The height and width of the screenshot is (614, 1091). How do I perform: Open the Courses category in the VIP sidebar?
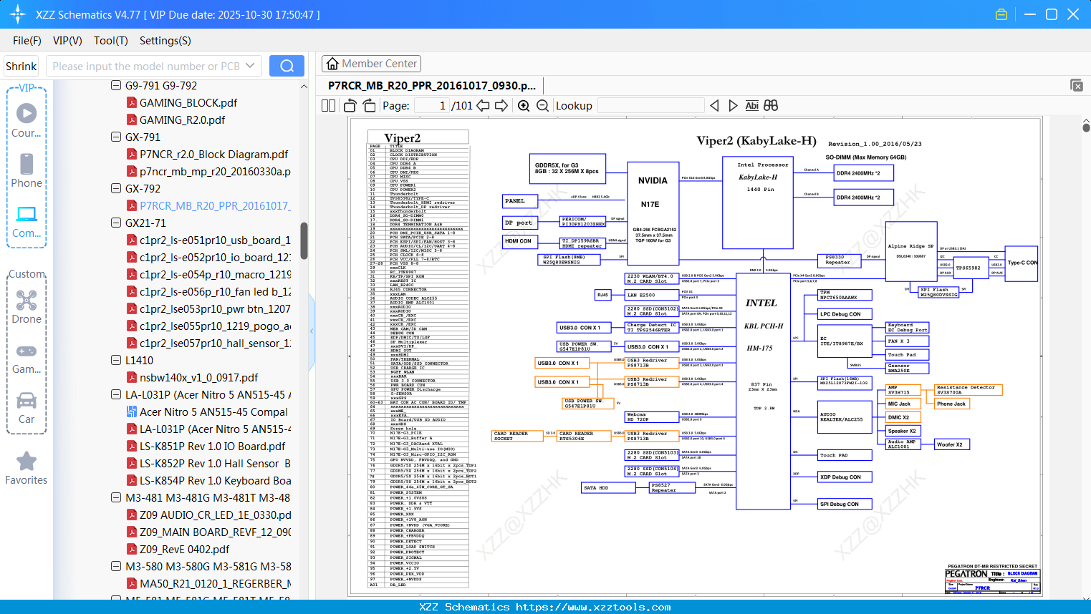[27, 120]
